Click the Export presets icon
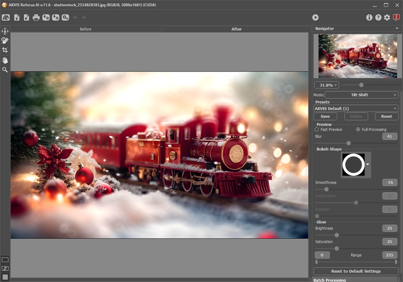 coord(55,17)
